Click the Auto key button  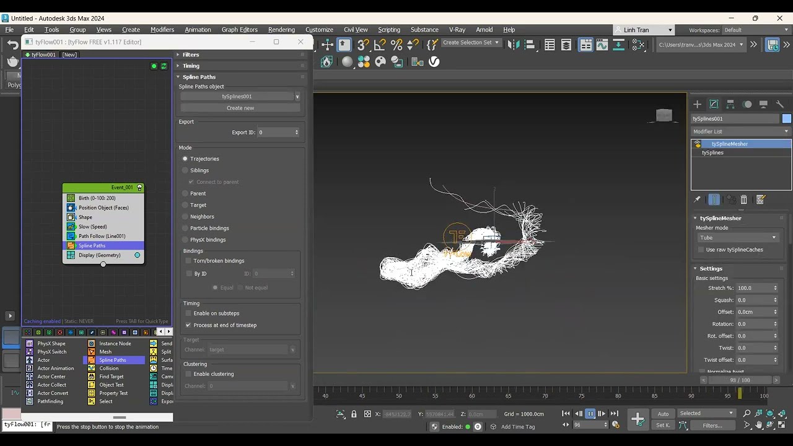663,414
